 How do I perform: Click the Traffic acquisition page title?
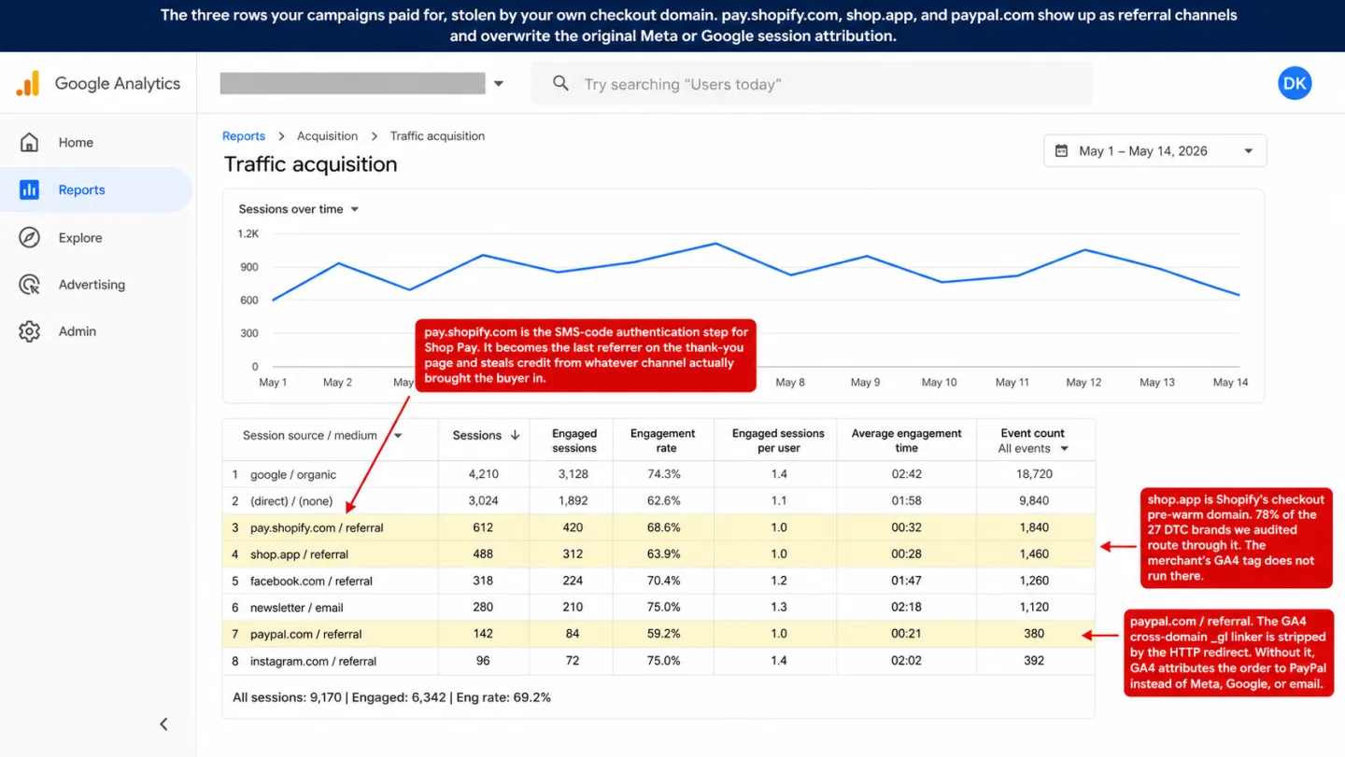coord(310,164)
